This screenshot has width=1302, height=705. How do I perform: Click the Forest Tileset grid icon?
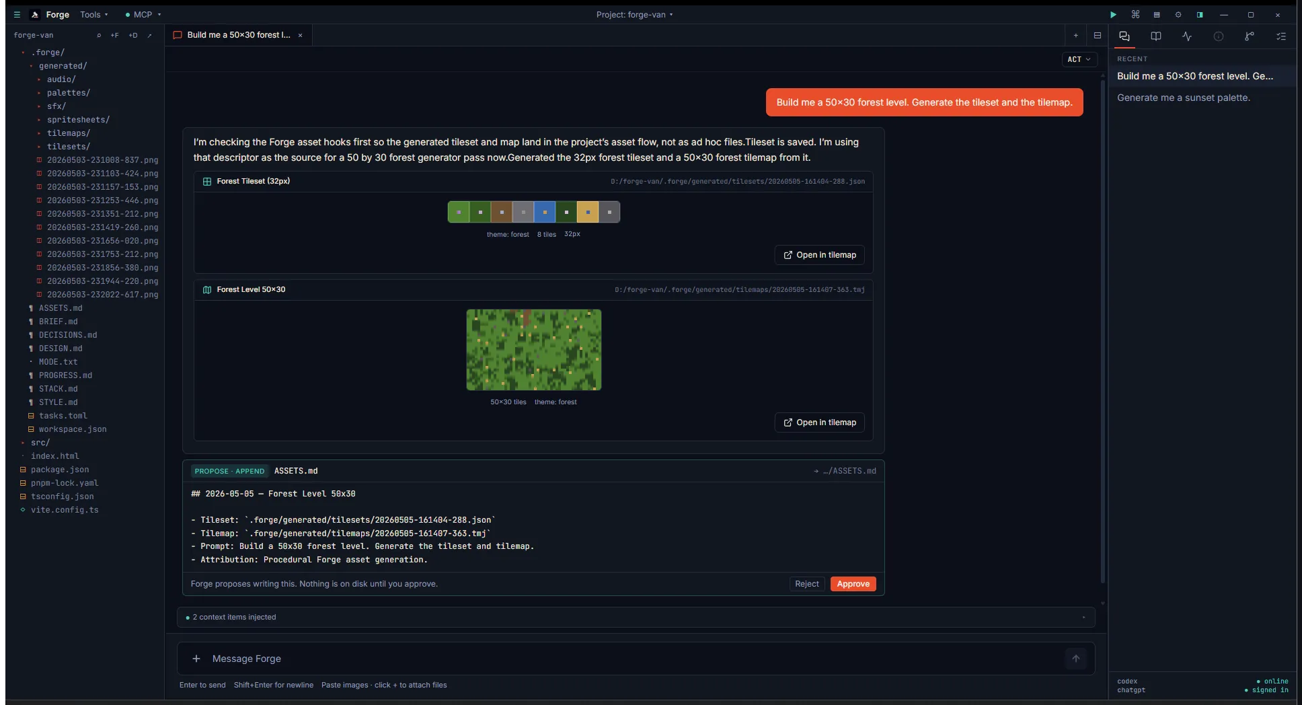207,181
